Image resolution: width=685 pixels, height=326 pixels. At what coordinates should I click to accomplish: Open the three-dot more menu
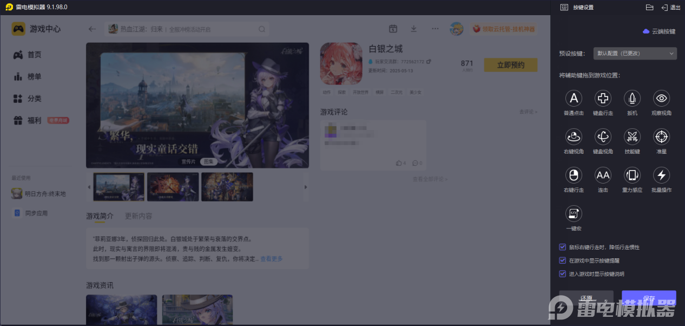(435, 29)
